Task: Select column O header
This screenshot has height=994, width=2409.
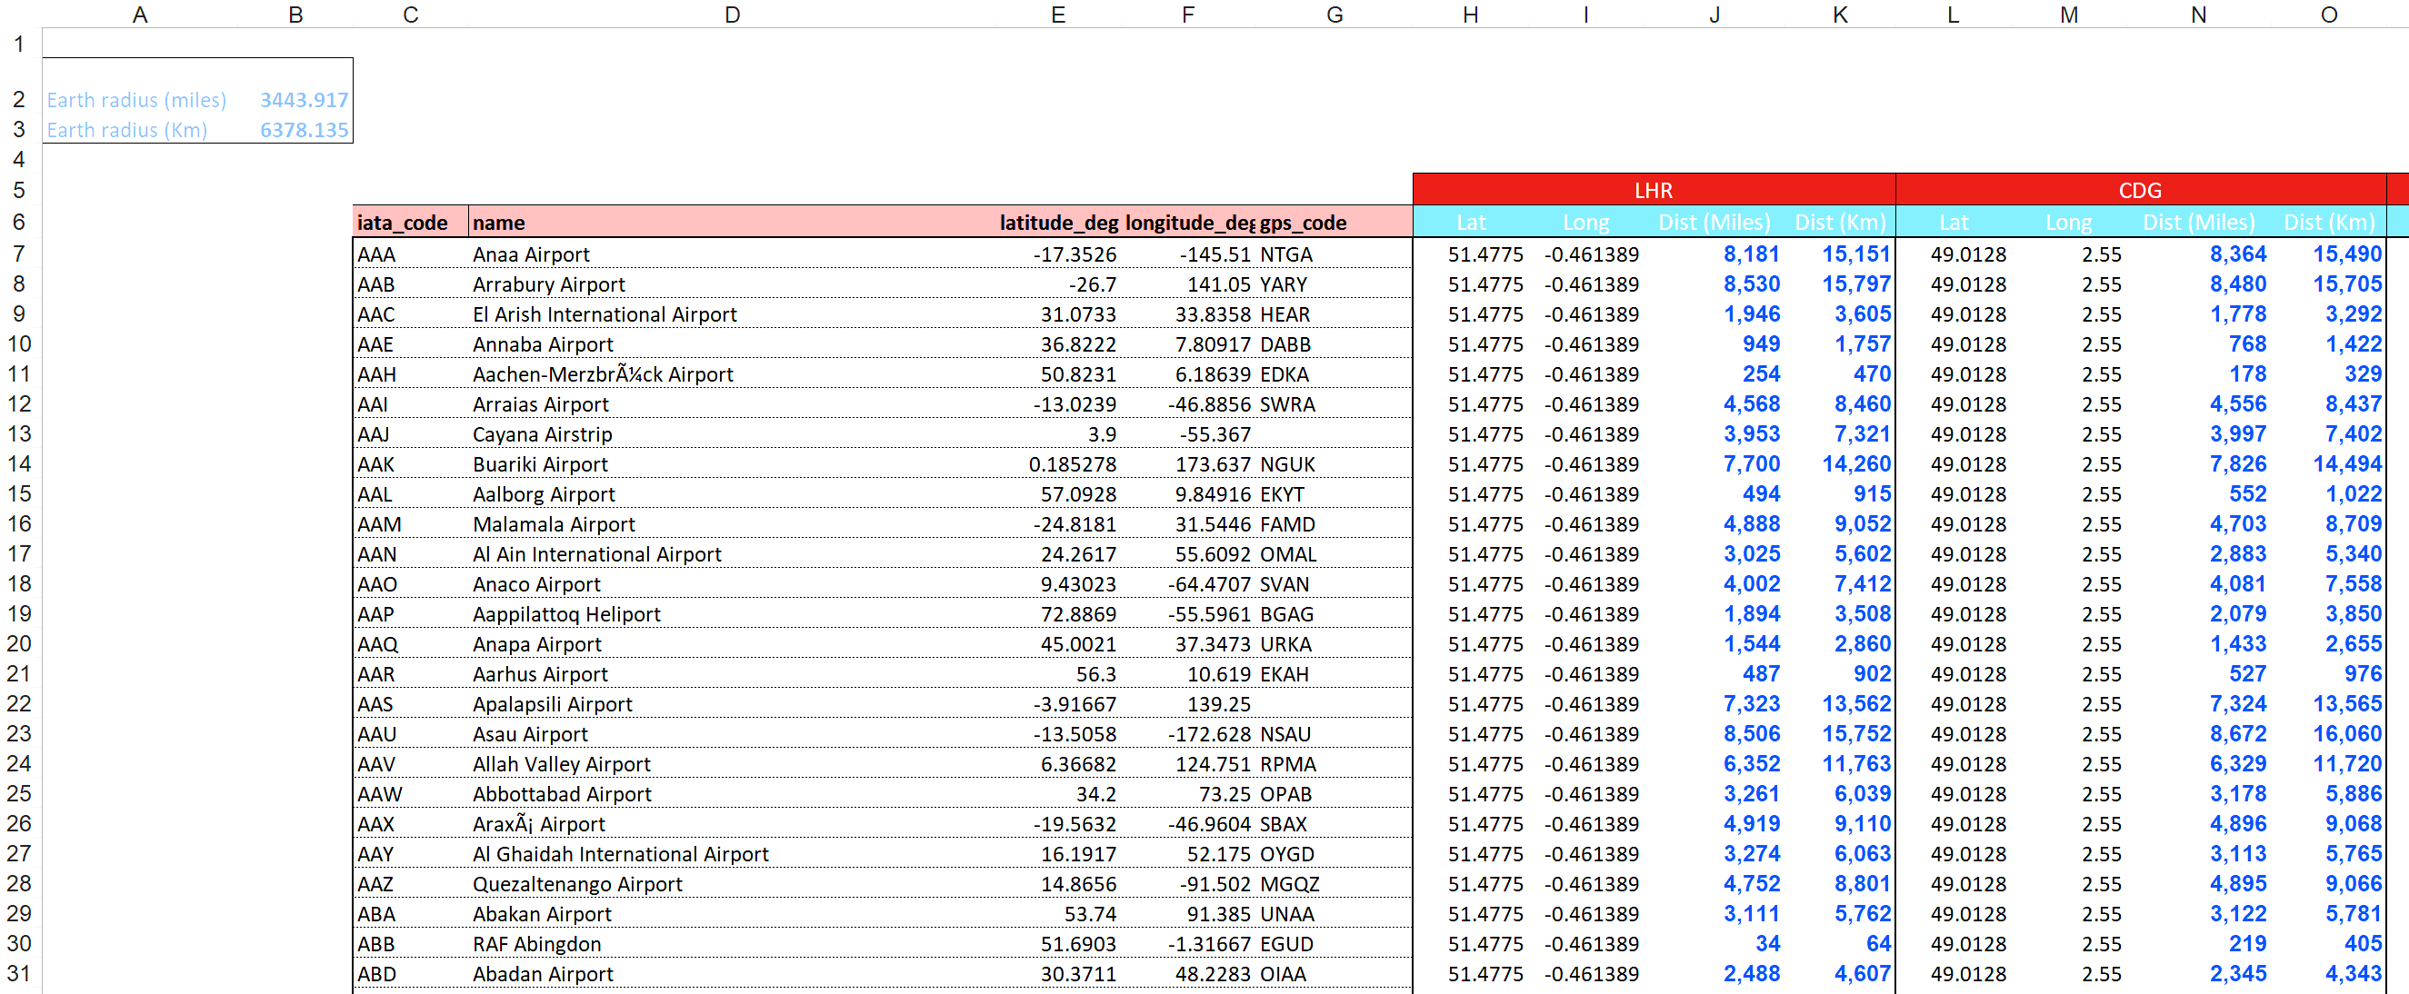Action: click(x=2329, y=15)
